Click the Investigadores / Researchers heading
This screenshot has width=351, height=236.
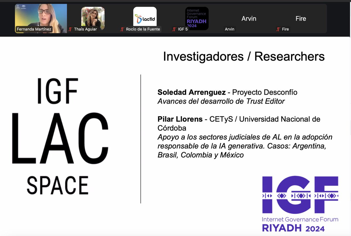pyautogui.click(x=244, y=56)
